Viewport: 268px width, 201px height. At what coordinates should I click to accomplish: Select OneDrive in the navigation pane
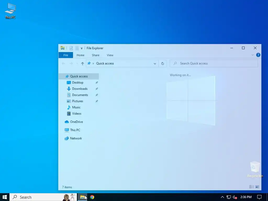76,122
